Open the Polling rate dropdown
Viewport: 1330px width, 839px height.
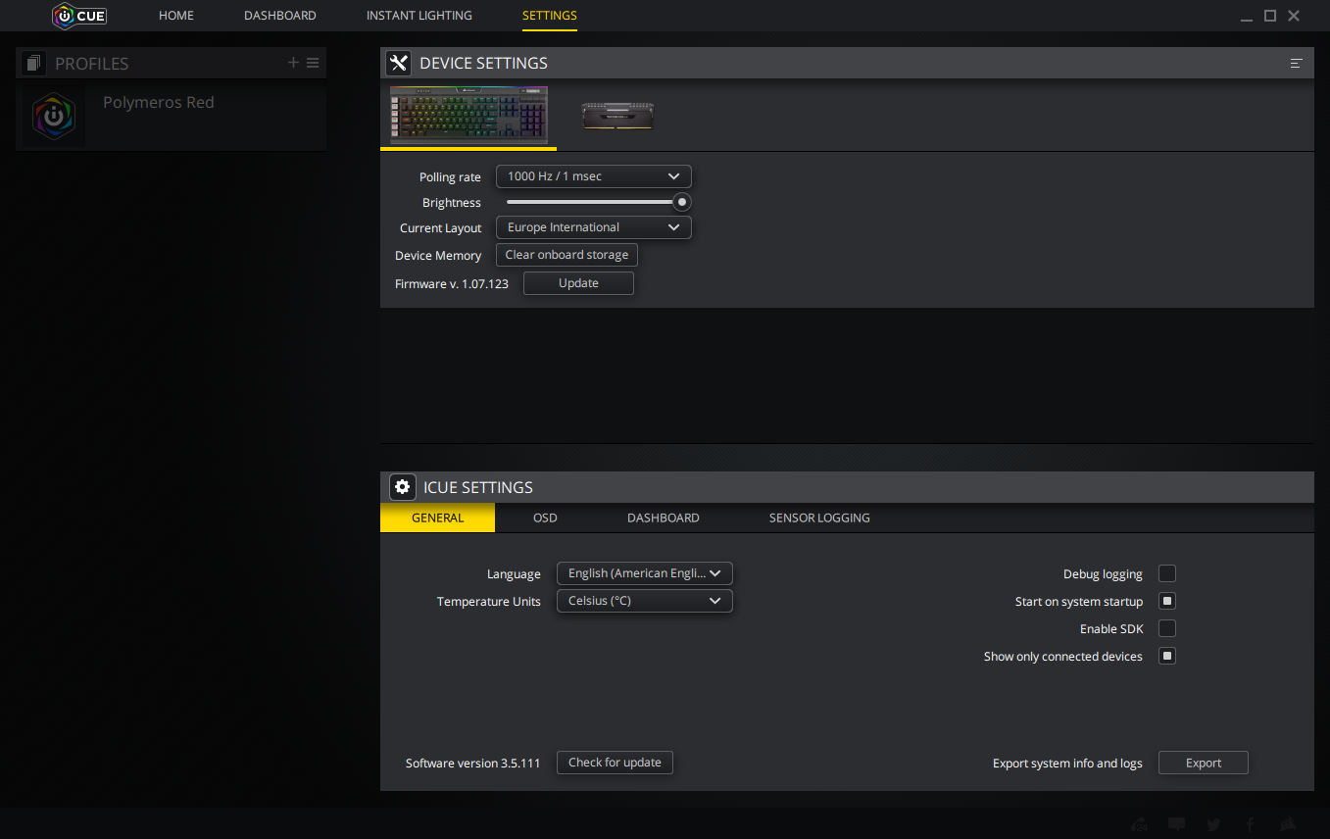point(594,176)
